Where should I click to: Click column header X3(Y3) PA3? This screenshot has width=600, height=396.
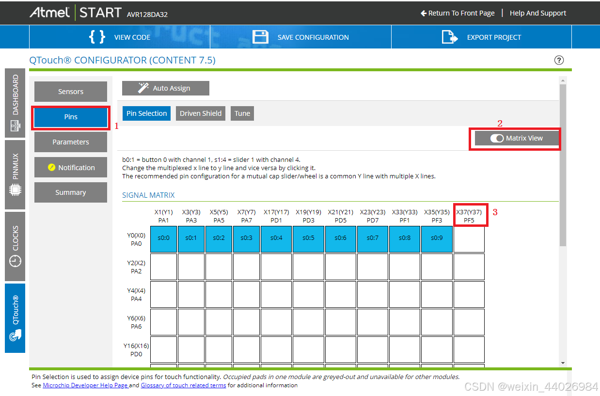click(191, 216)
